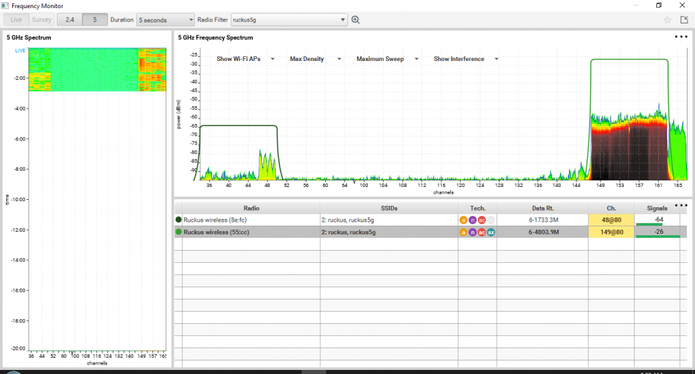Viewport: 695px width, 374px height.
Task: Click the purple 'n' tech badge in 8e:fc row
Action: coord(472,220)
